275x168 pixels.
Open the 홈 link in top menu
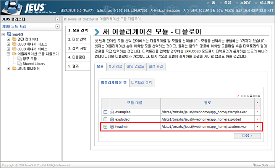coord(213,2)
